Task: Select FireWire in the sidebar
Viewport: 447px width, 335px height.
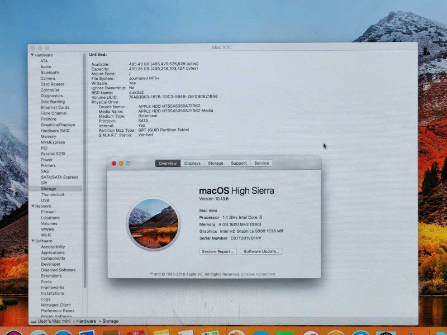Action: pyautogui.click(x=48, y=119)
